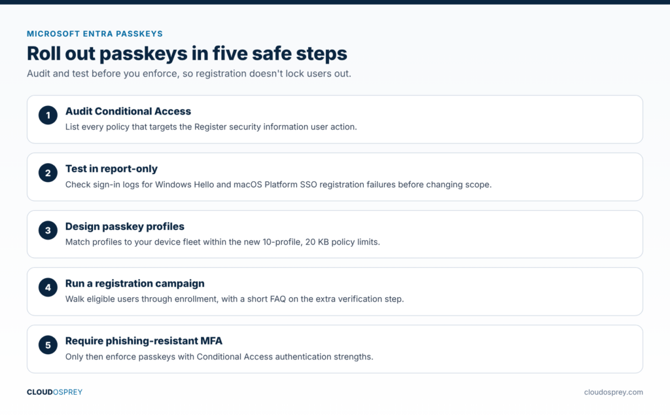Click the number 5 step badge
This screenshot has height=417, width=670.
tap(48, 345)
